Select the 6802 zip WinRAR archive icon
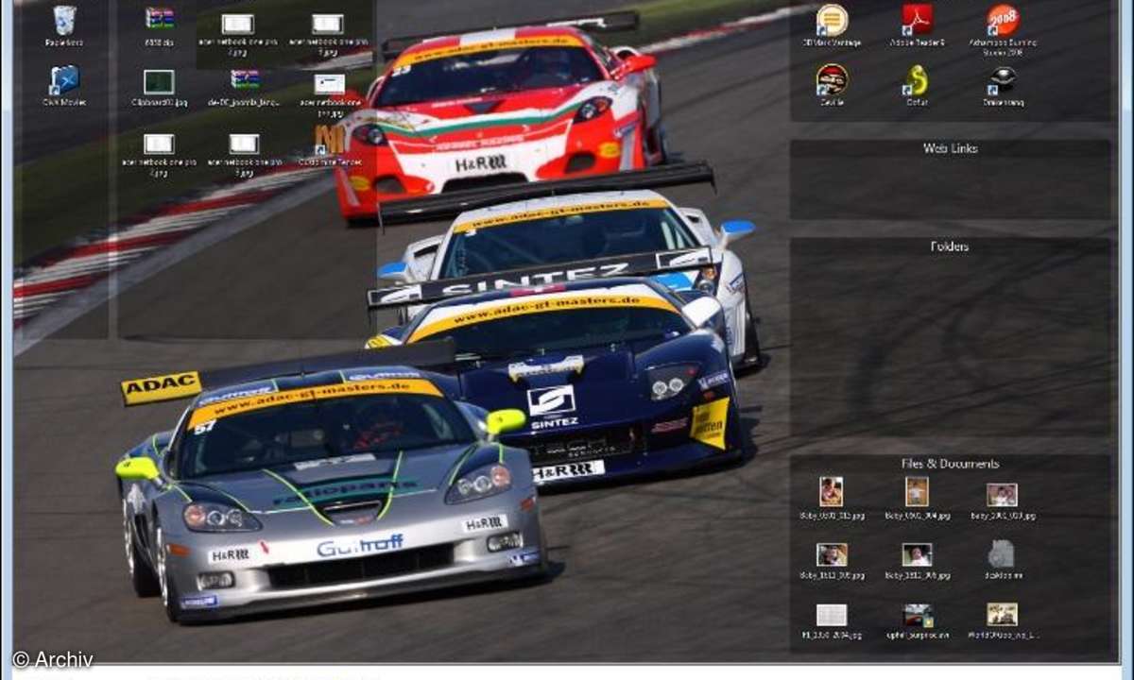 [160, 19]
